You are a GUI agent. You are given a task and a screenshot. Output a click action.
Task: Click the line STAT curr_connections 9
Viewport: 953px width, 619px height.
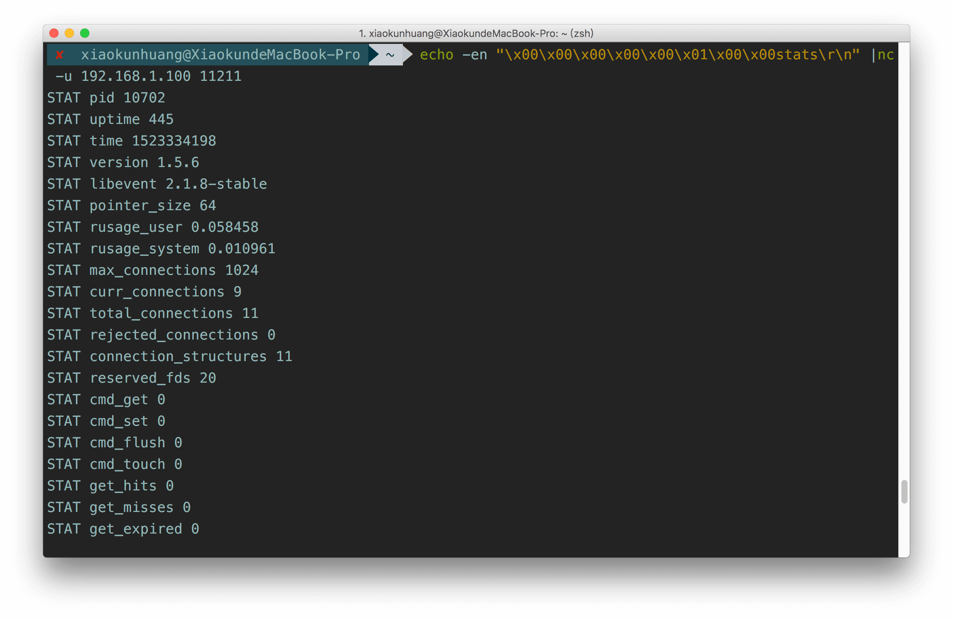pyautogui.click(x=144, y=292)
